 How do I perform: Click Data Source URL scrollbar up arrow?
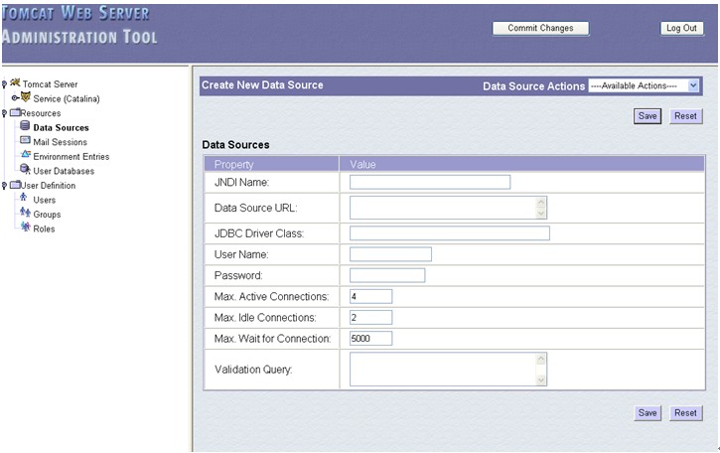(541, 202)
